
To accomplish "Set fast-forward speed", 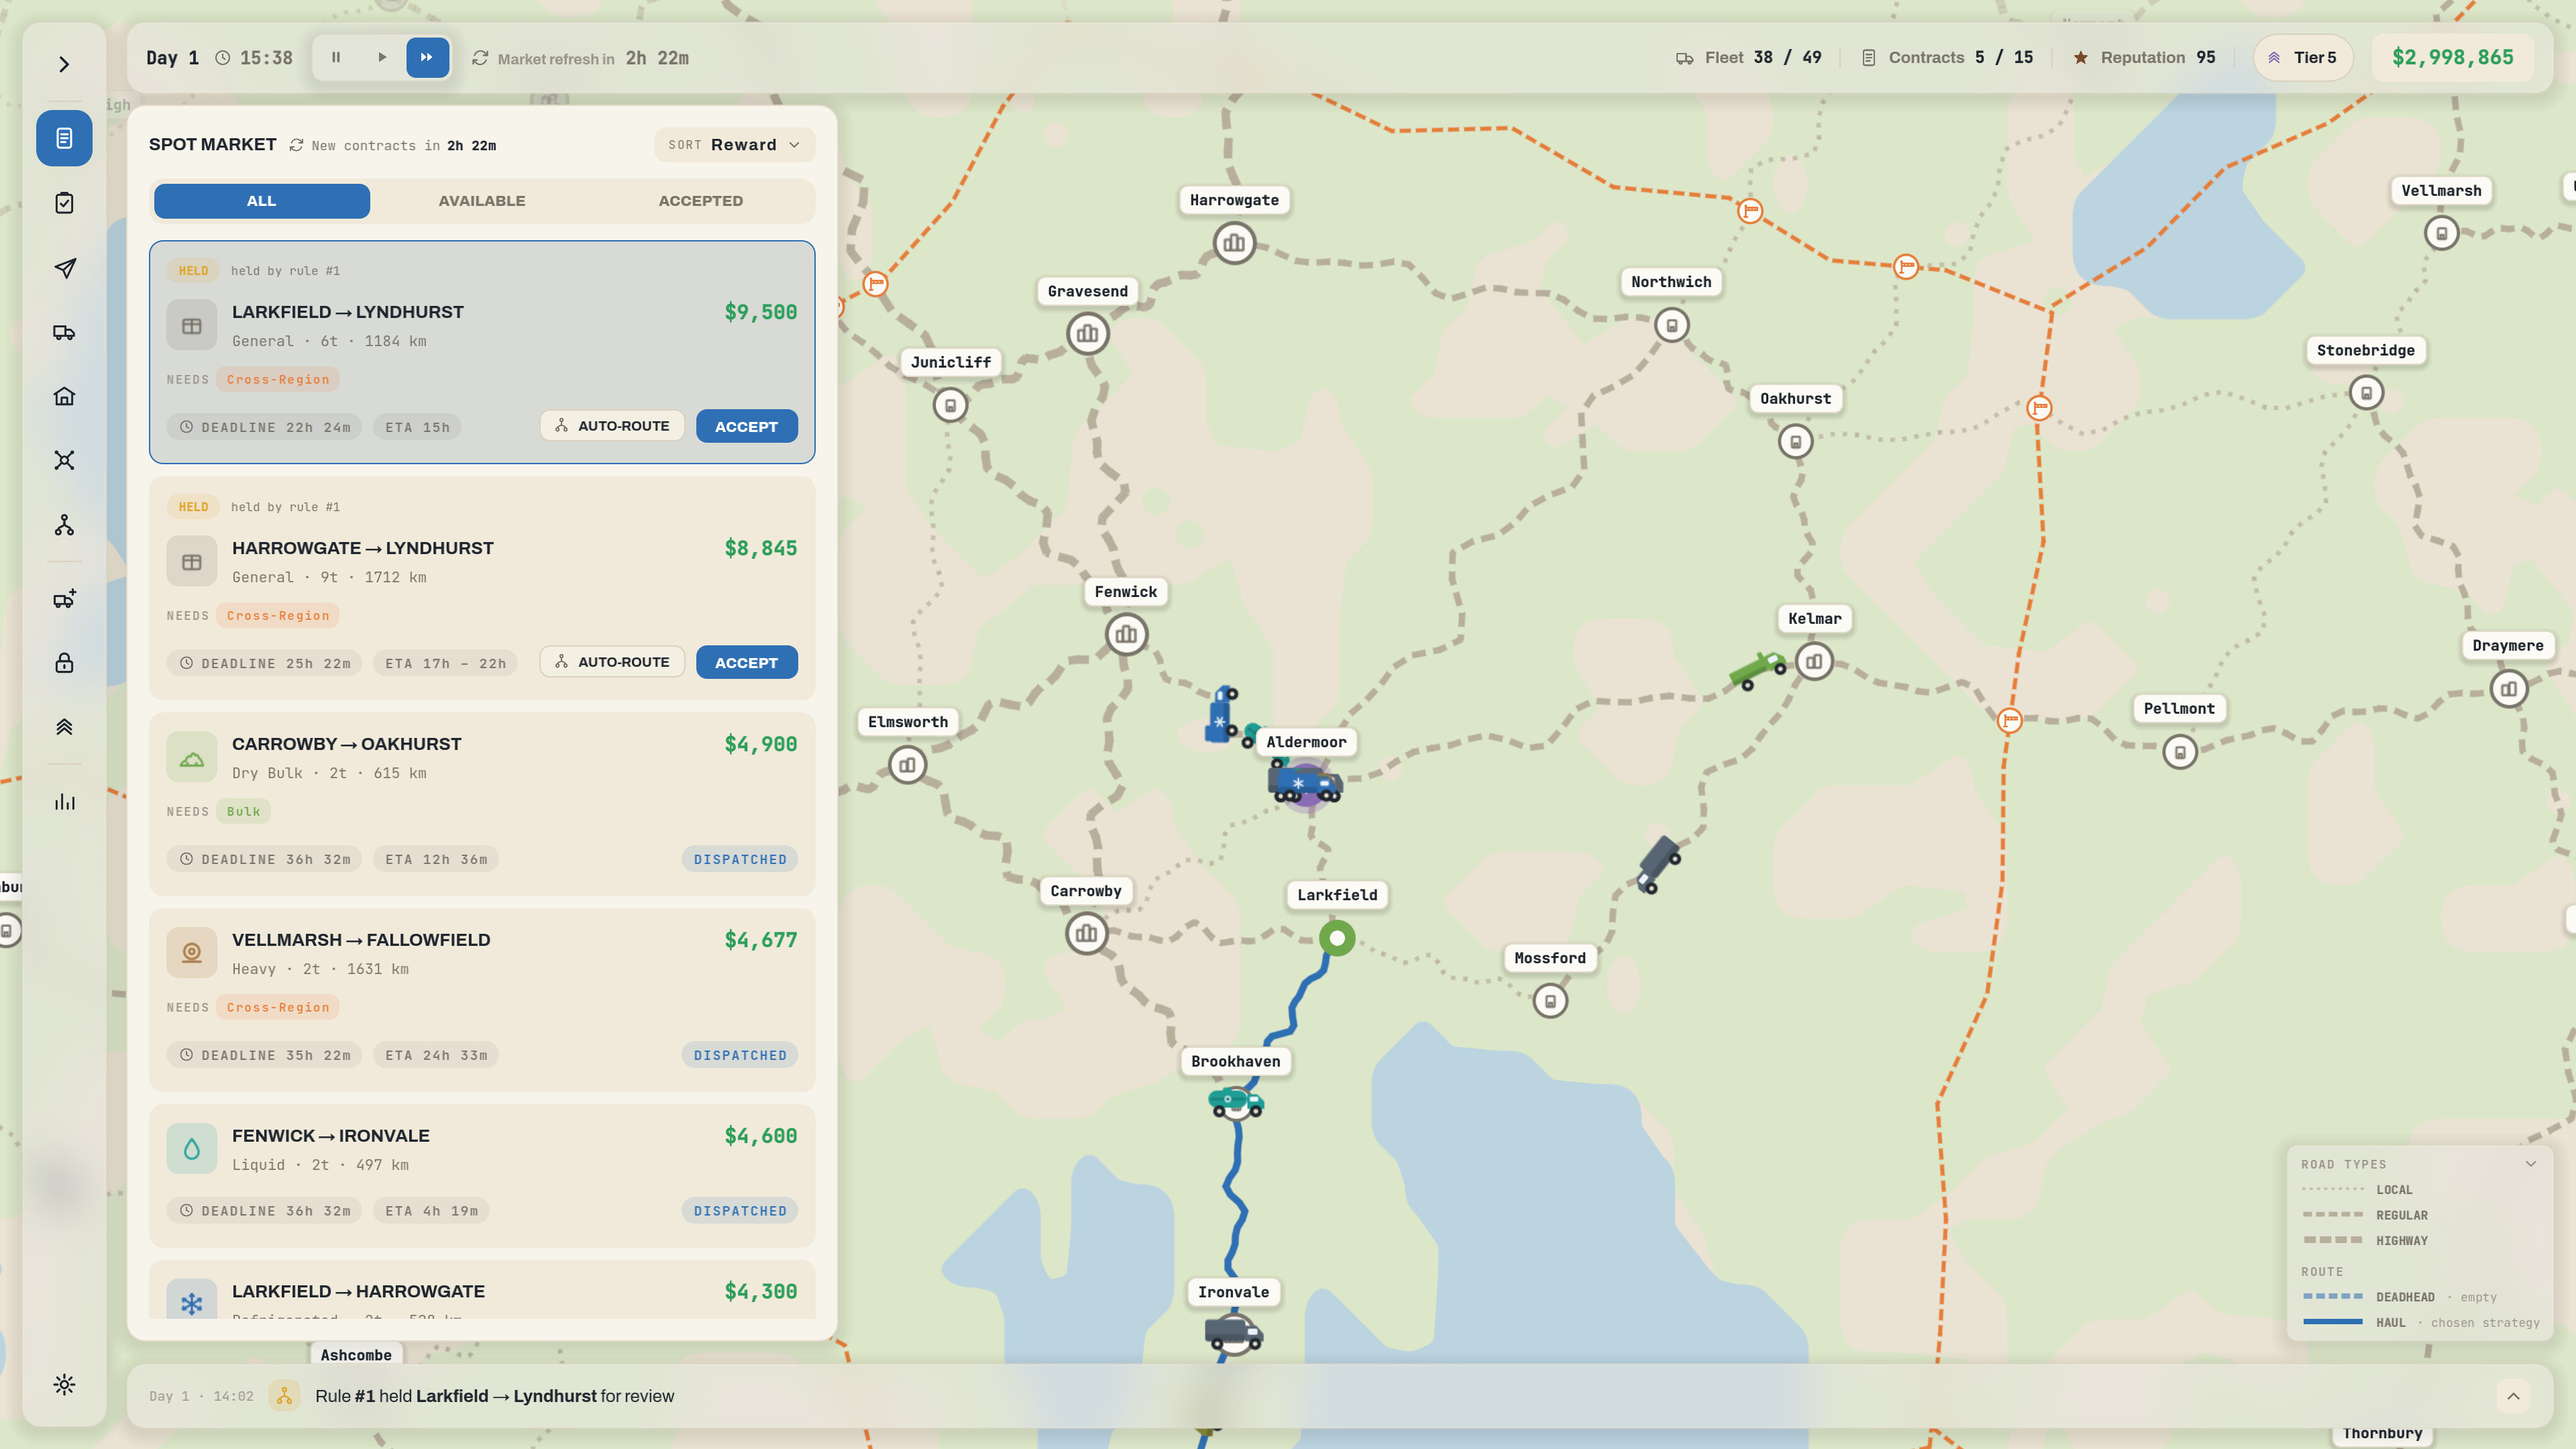I will [427, 58].
